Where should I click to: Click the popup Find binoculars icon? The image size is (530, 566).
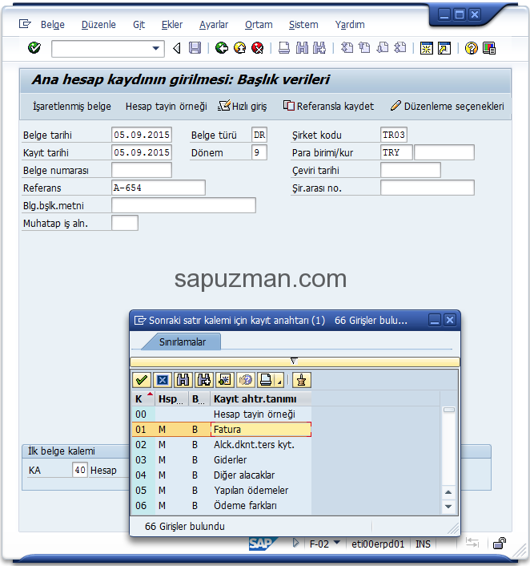[183, 380]
